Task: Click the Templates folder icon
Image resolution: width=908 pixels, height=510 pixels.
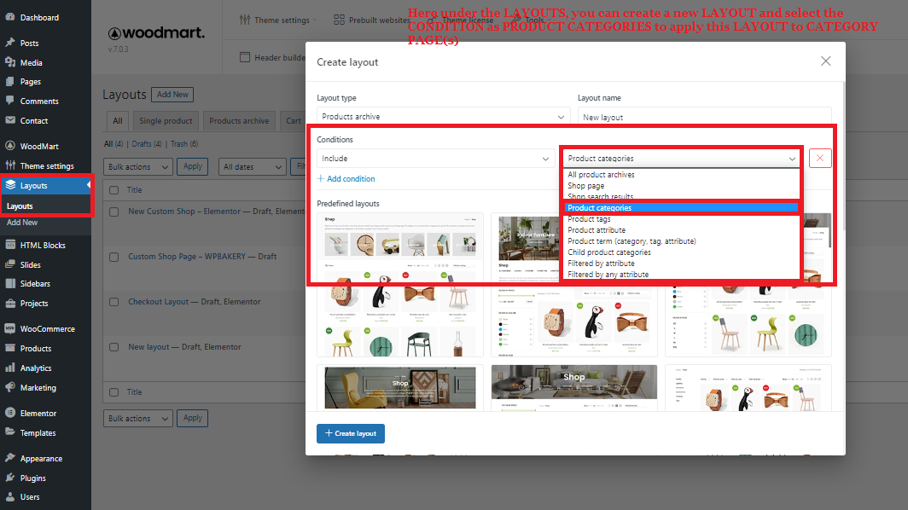Action: 10,432
